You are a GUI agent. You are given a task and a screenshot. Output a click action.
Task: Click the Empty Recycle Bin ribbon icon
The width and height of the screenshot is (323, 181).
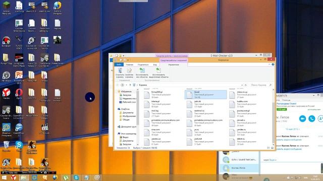(x=120, y=73)
